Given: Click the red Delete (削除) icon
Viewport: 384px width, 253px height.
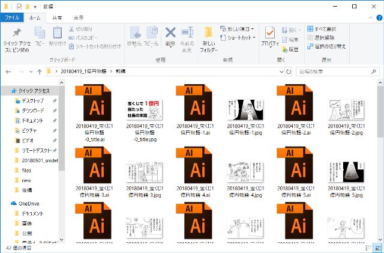Looking at the screenshot, I should (170, 32).
